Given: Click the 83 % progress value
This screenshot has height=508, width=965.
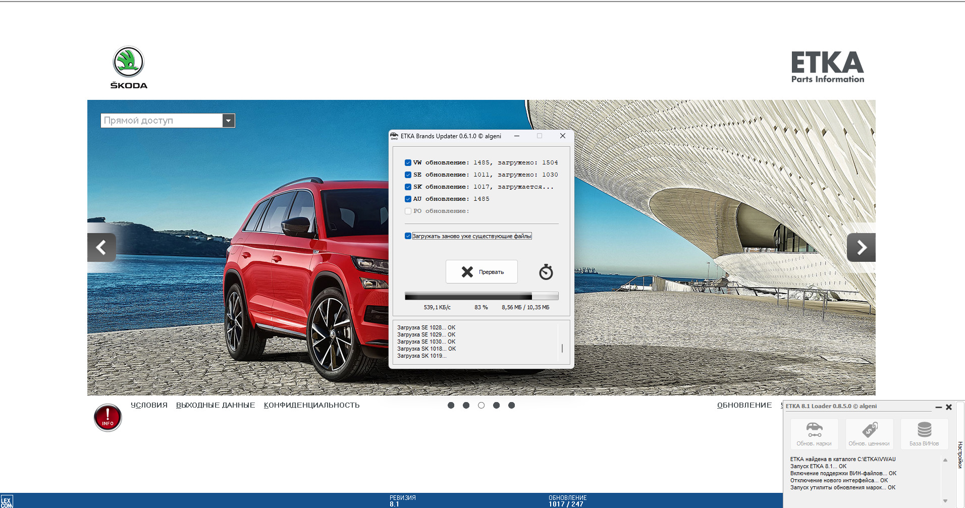Looking at the screenshot, I should [x=481, y=307].
